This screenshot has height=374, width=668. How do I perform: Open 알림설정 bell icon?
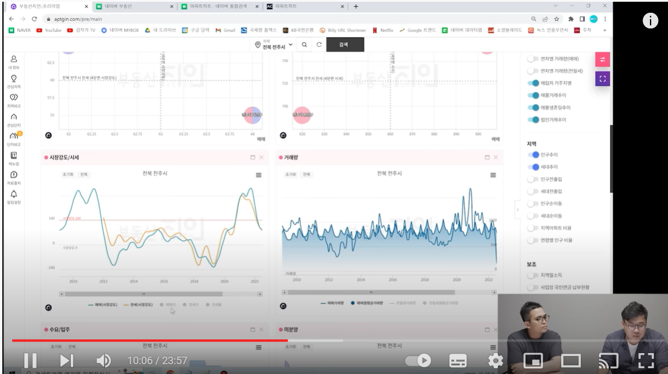point(13,197)
